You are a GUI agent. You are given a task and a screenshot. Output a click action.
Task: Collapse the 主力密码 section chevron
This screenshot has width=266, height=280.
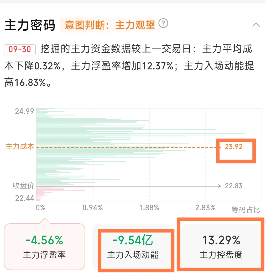[256, 25]
